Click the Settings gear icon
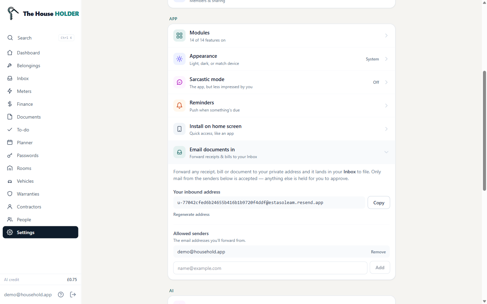487x304 pixels. click(10, 232)
